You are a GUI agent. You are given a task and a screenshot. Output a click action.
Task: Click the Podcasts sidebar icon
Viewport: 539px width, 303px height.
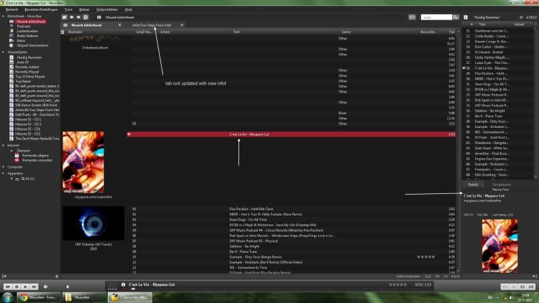11,26
